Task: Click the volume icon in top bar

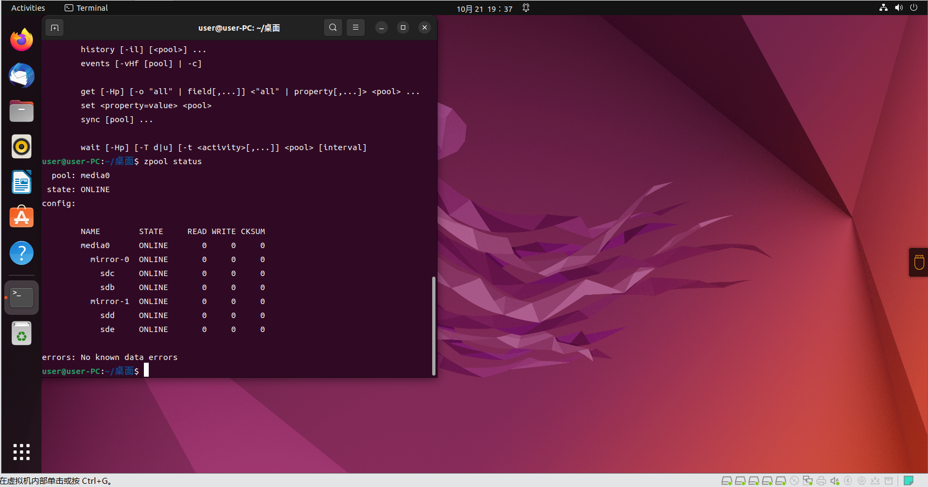Action: tap(899, 8)
